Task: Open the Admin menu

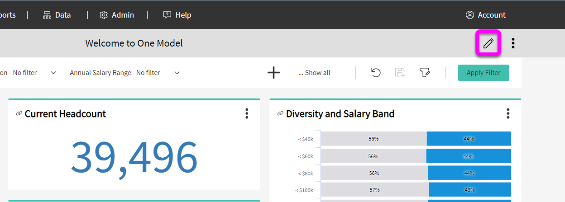Action: tap(117, 15)
